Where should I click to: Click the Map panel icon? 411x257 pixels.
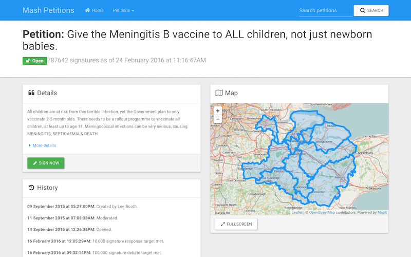(219, 93)
